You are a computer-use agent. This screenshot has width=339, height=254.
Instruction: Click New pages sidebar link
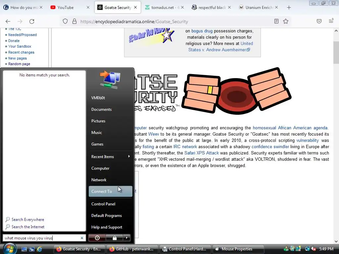[x=18, y=58]
